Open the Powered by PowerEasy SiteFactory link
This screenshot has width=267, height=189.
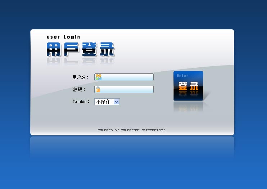[x=131, y=130]
